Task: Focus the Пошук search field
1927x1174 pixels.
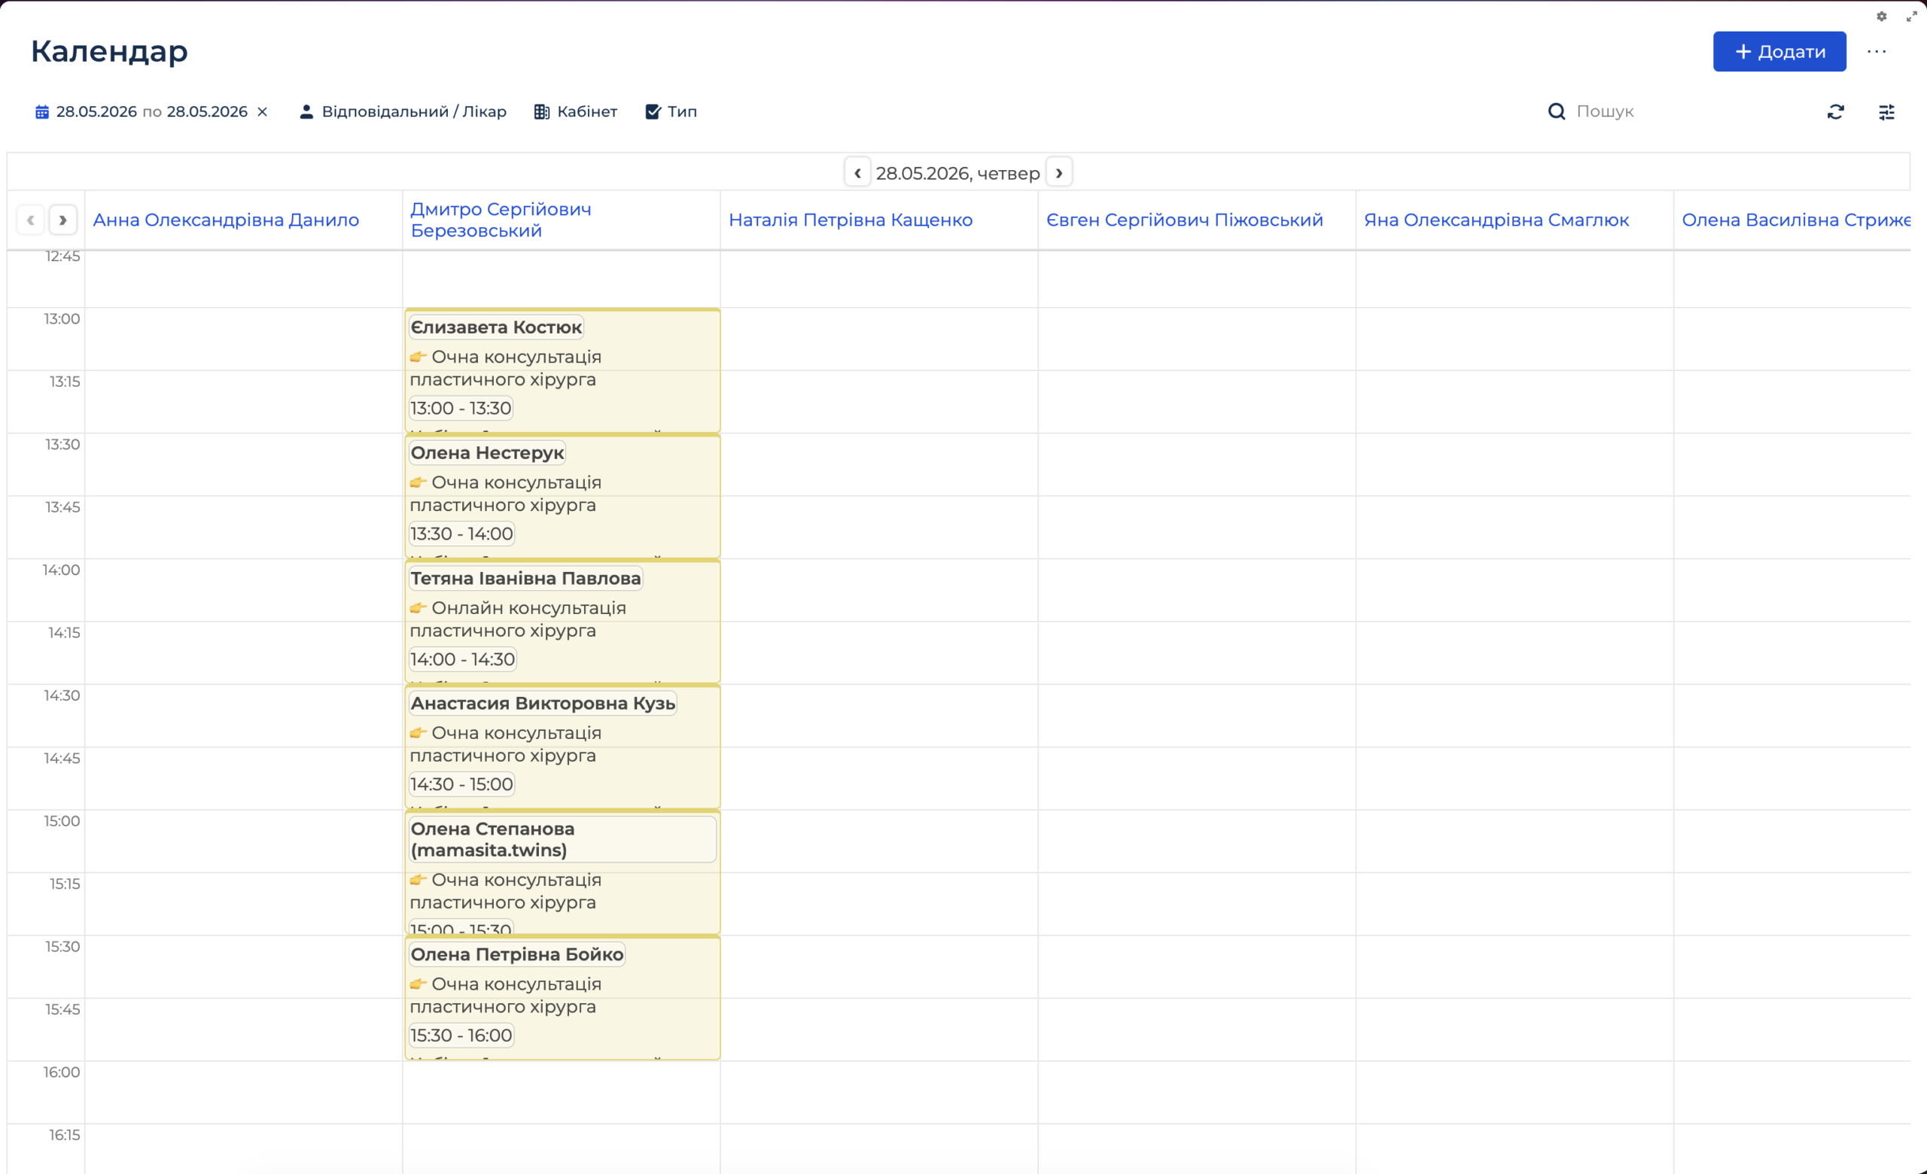Action: [x=1682, y=112]
